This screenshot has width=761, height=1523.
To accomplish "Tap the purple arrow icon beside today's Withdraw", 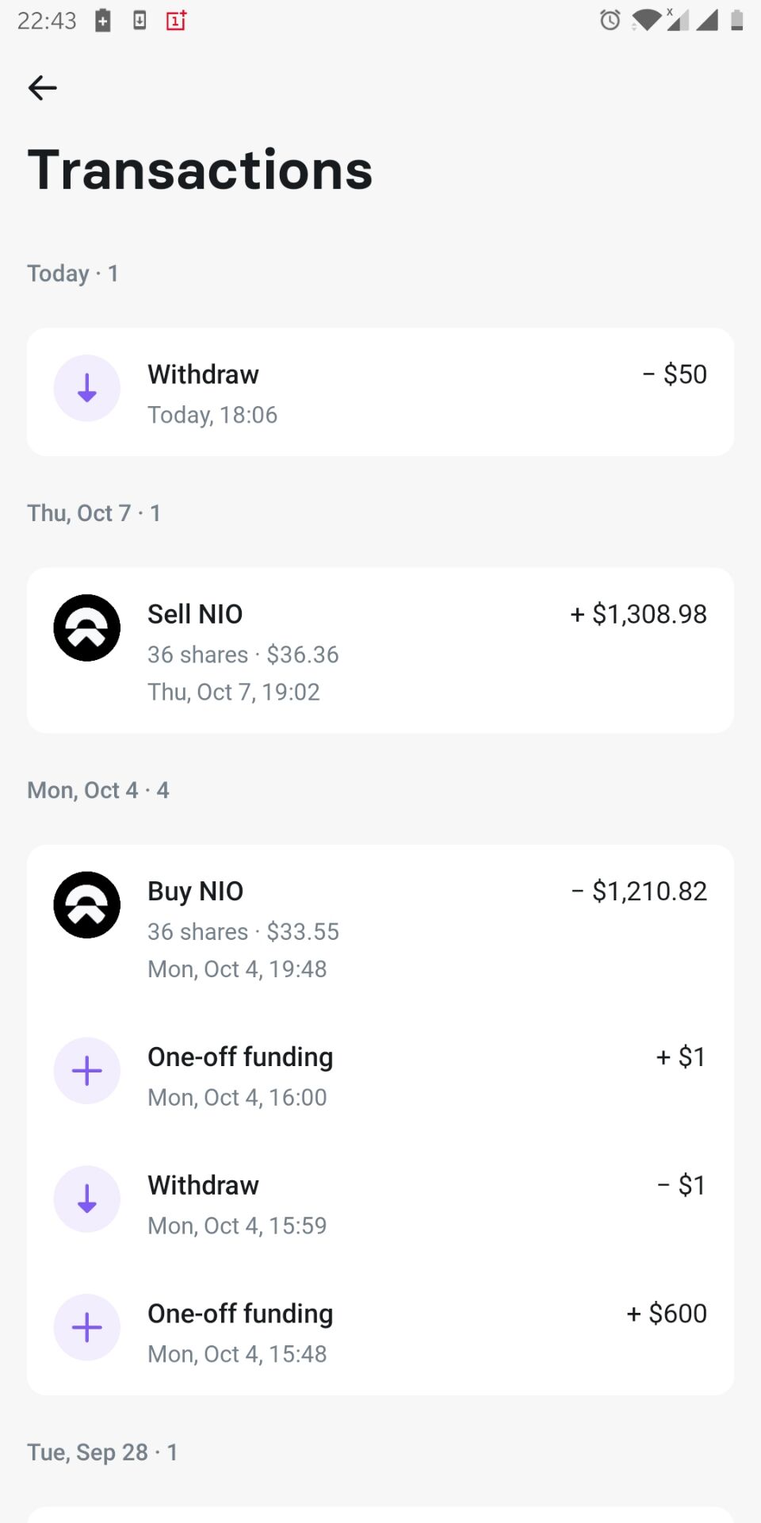I will click(87, 389).
